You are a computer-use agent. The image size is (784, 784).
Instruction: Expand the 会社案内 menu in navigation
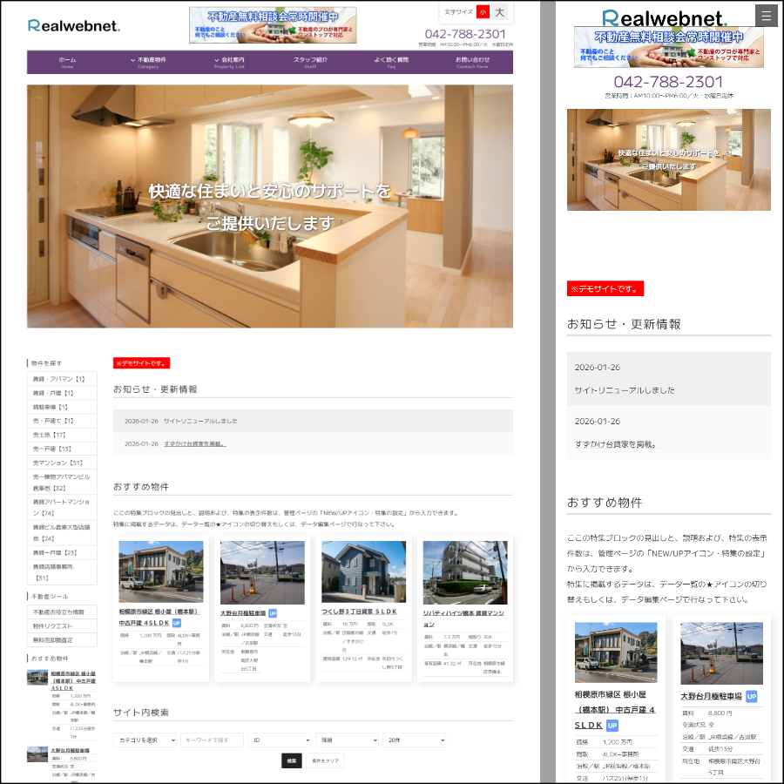click(x=230, y=62)
